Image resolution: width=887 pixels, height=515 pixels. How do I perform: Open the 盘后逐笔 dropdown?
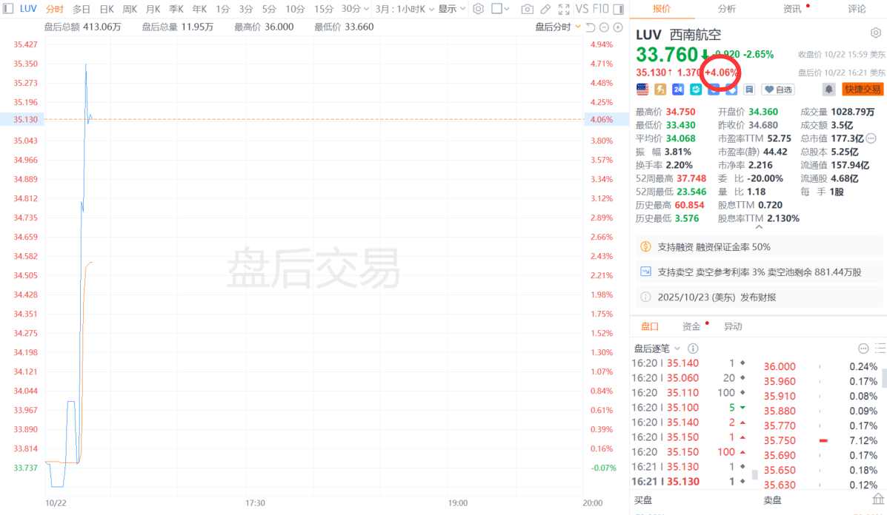coord(656,348)
